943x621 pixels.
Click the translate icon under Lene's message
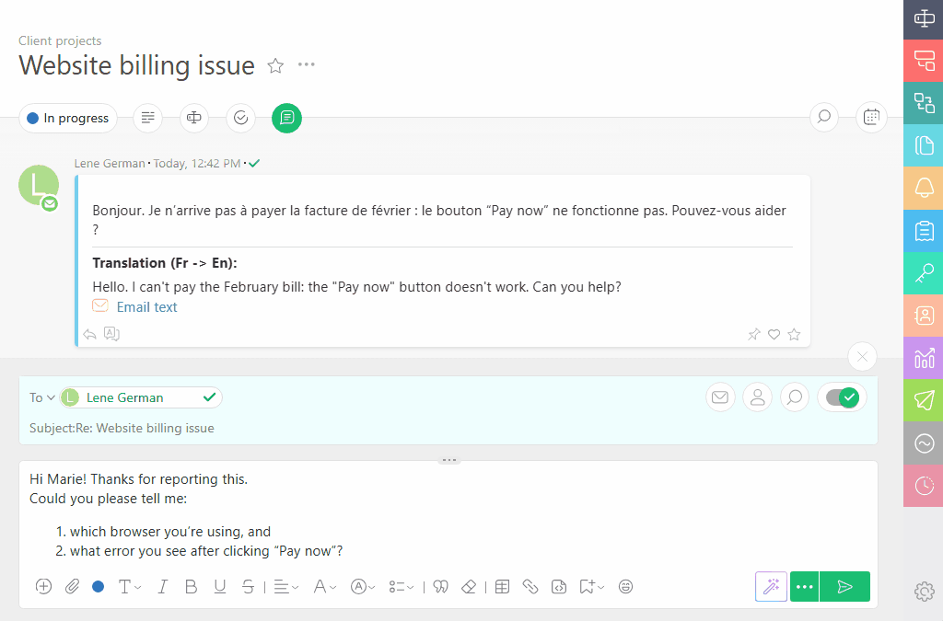pos(111,334)
